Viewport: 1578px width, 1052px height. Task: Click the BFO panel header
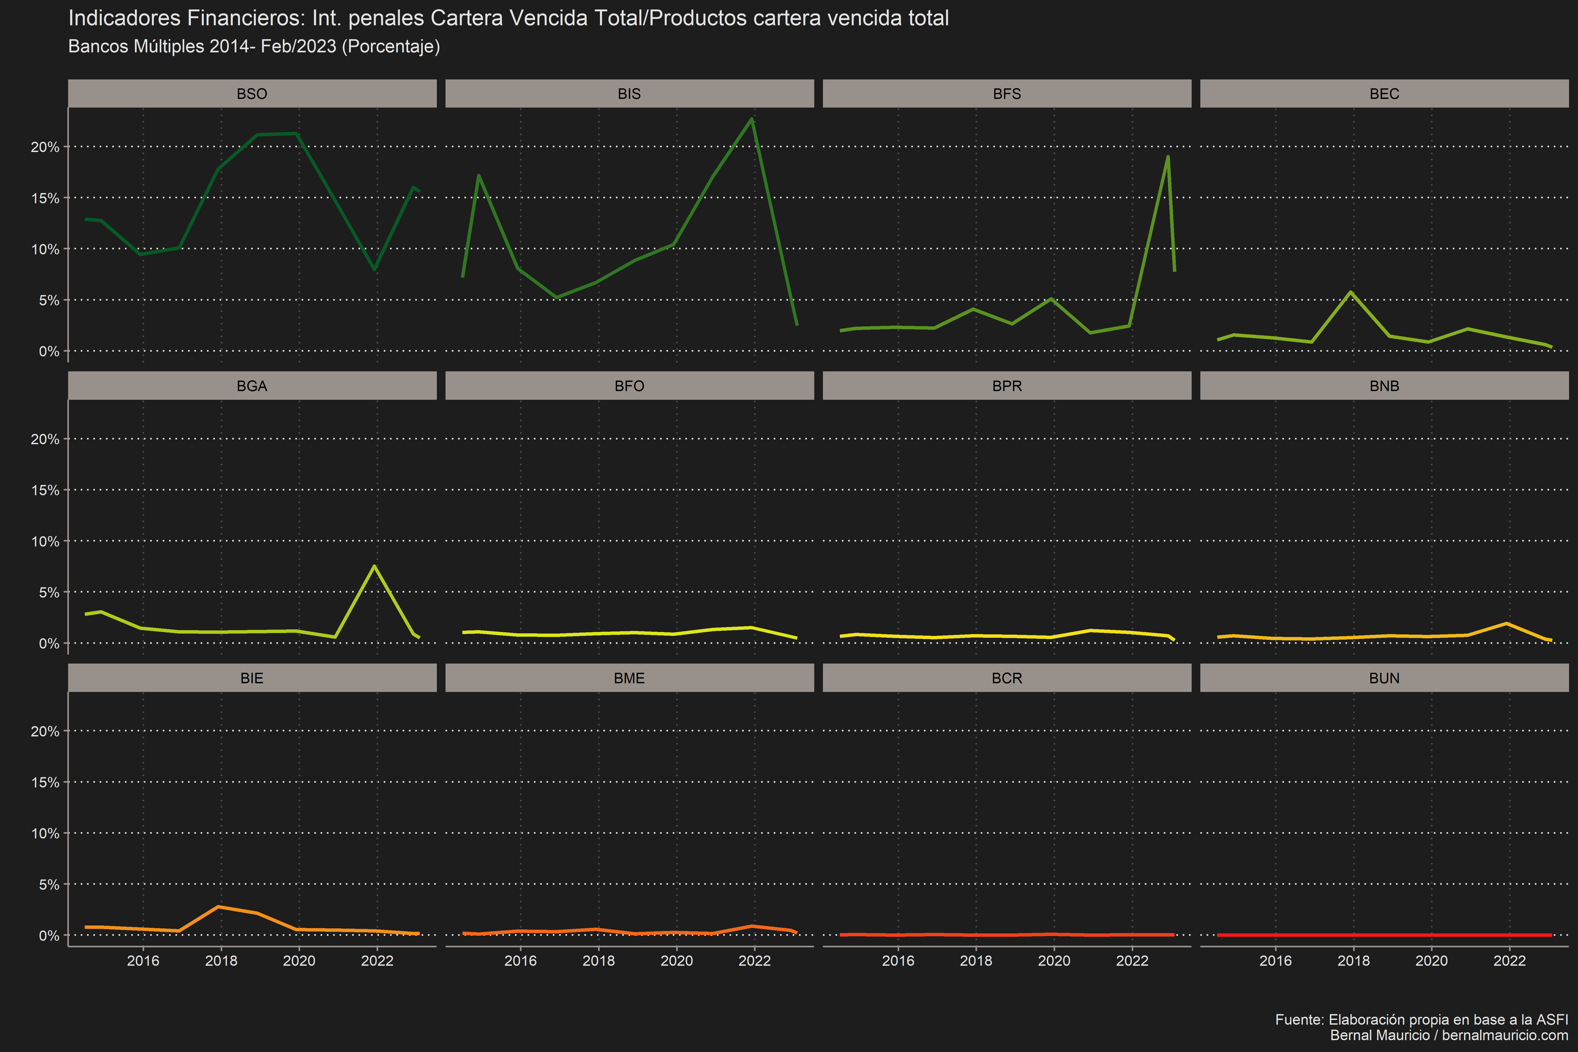(629, 386)
